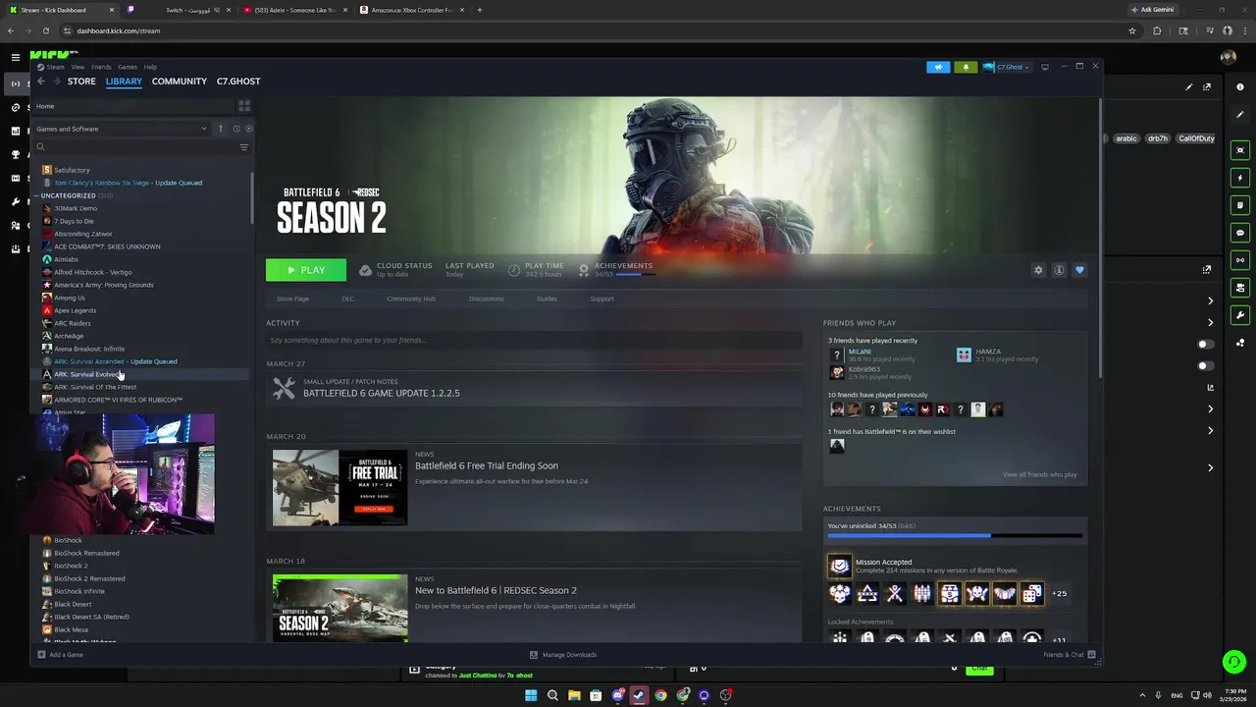The image size is (1256, 707).
Task: Filter library by recent activity clock icon
Action: [235, 129]
